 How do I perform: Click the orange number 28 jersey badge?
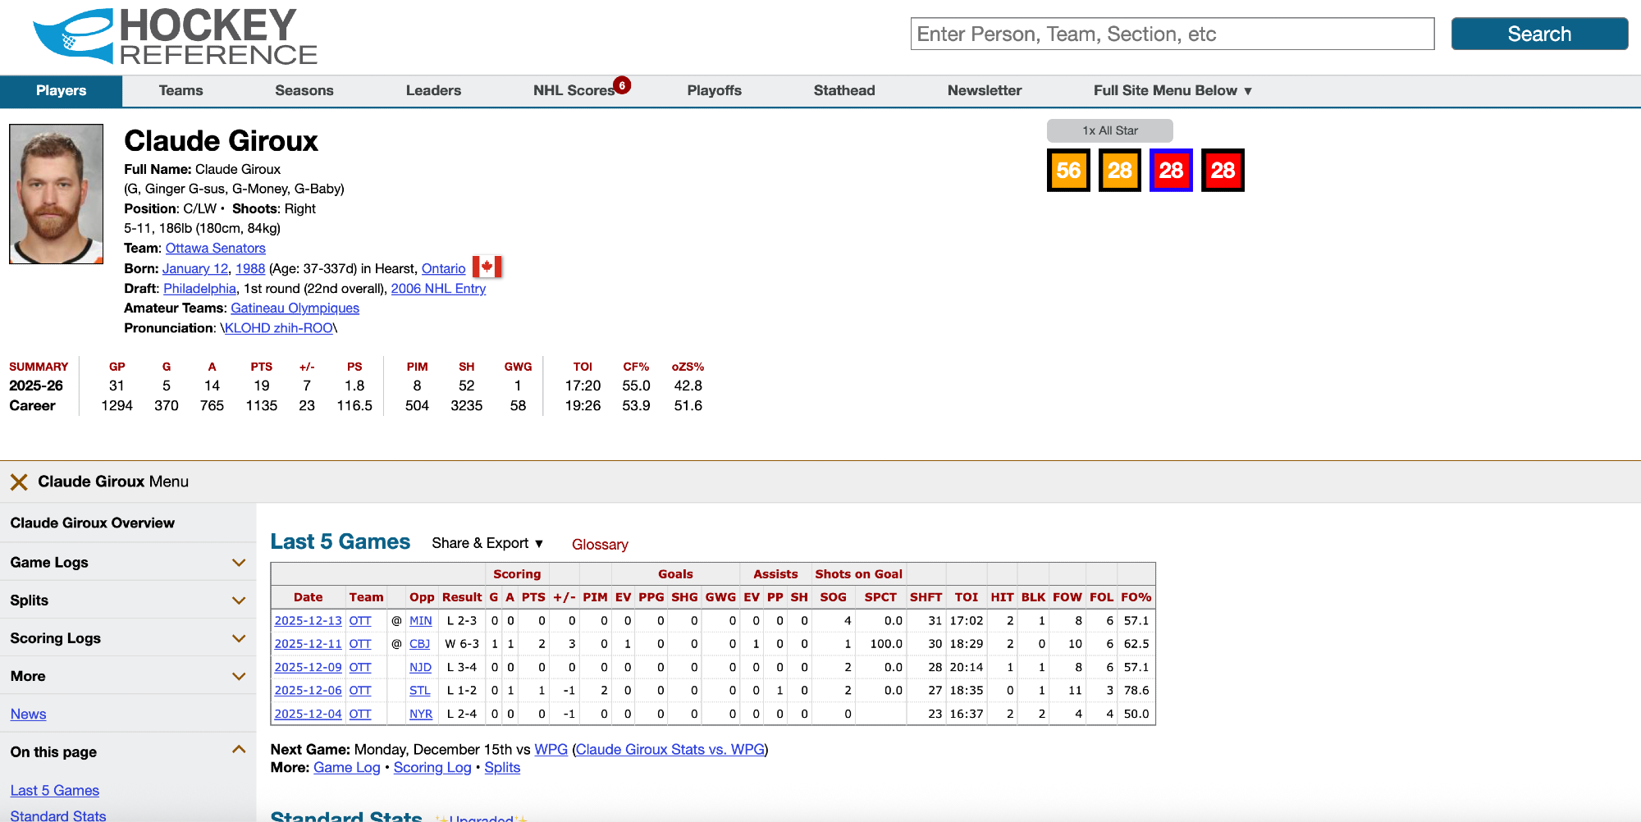click(1119, 171)
